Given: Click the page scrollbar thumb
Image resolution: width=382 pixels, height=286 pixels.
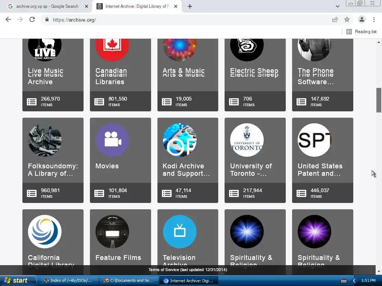Looking at the screenshot, I should 379,100.
